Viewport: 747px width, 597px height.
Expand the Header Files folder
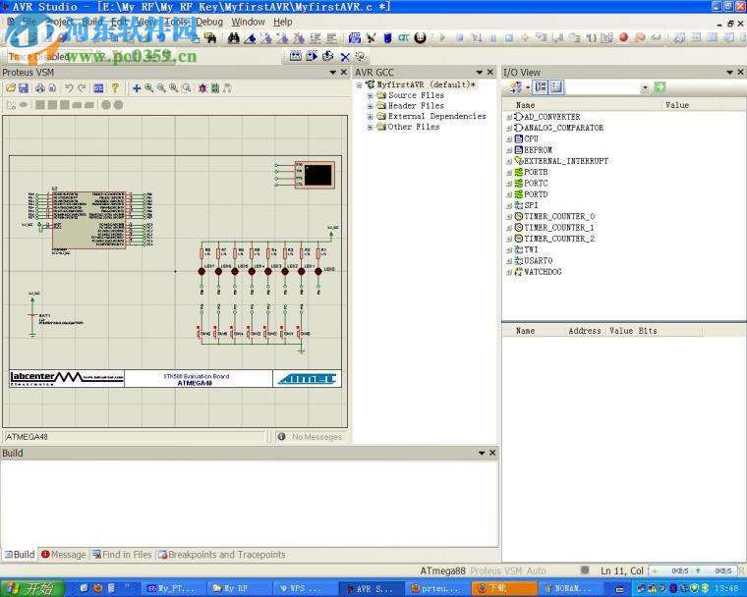point(371,106)
